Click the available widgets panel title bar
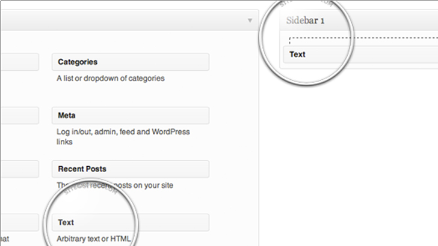This screenshot has width=438, height=246. pyautogui.click(x=120, y=21)
